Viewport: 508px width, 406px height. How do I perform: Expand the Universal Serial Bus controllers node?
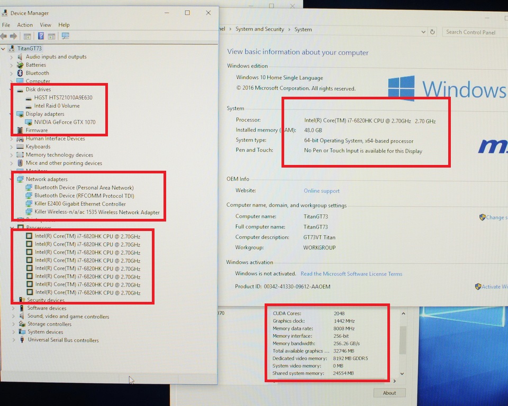point(13,340)
